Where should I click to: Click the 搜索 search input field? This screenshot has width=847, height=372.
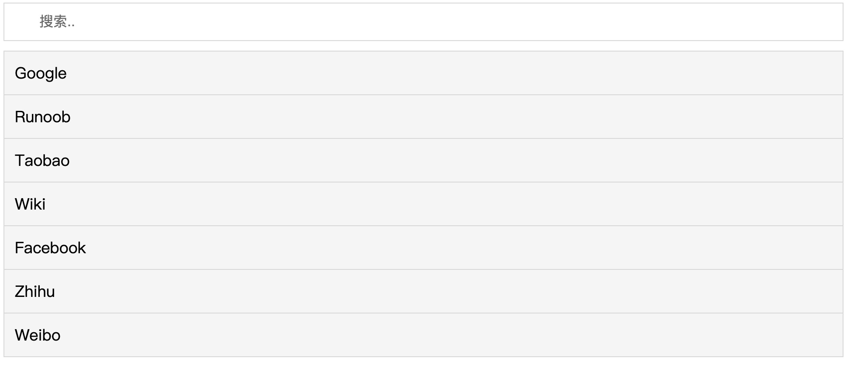click(x=423, y=22)
